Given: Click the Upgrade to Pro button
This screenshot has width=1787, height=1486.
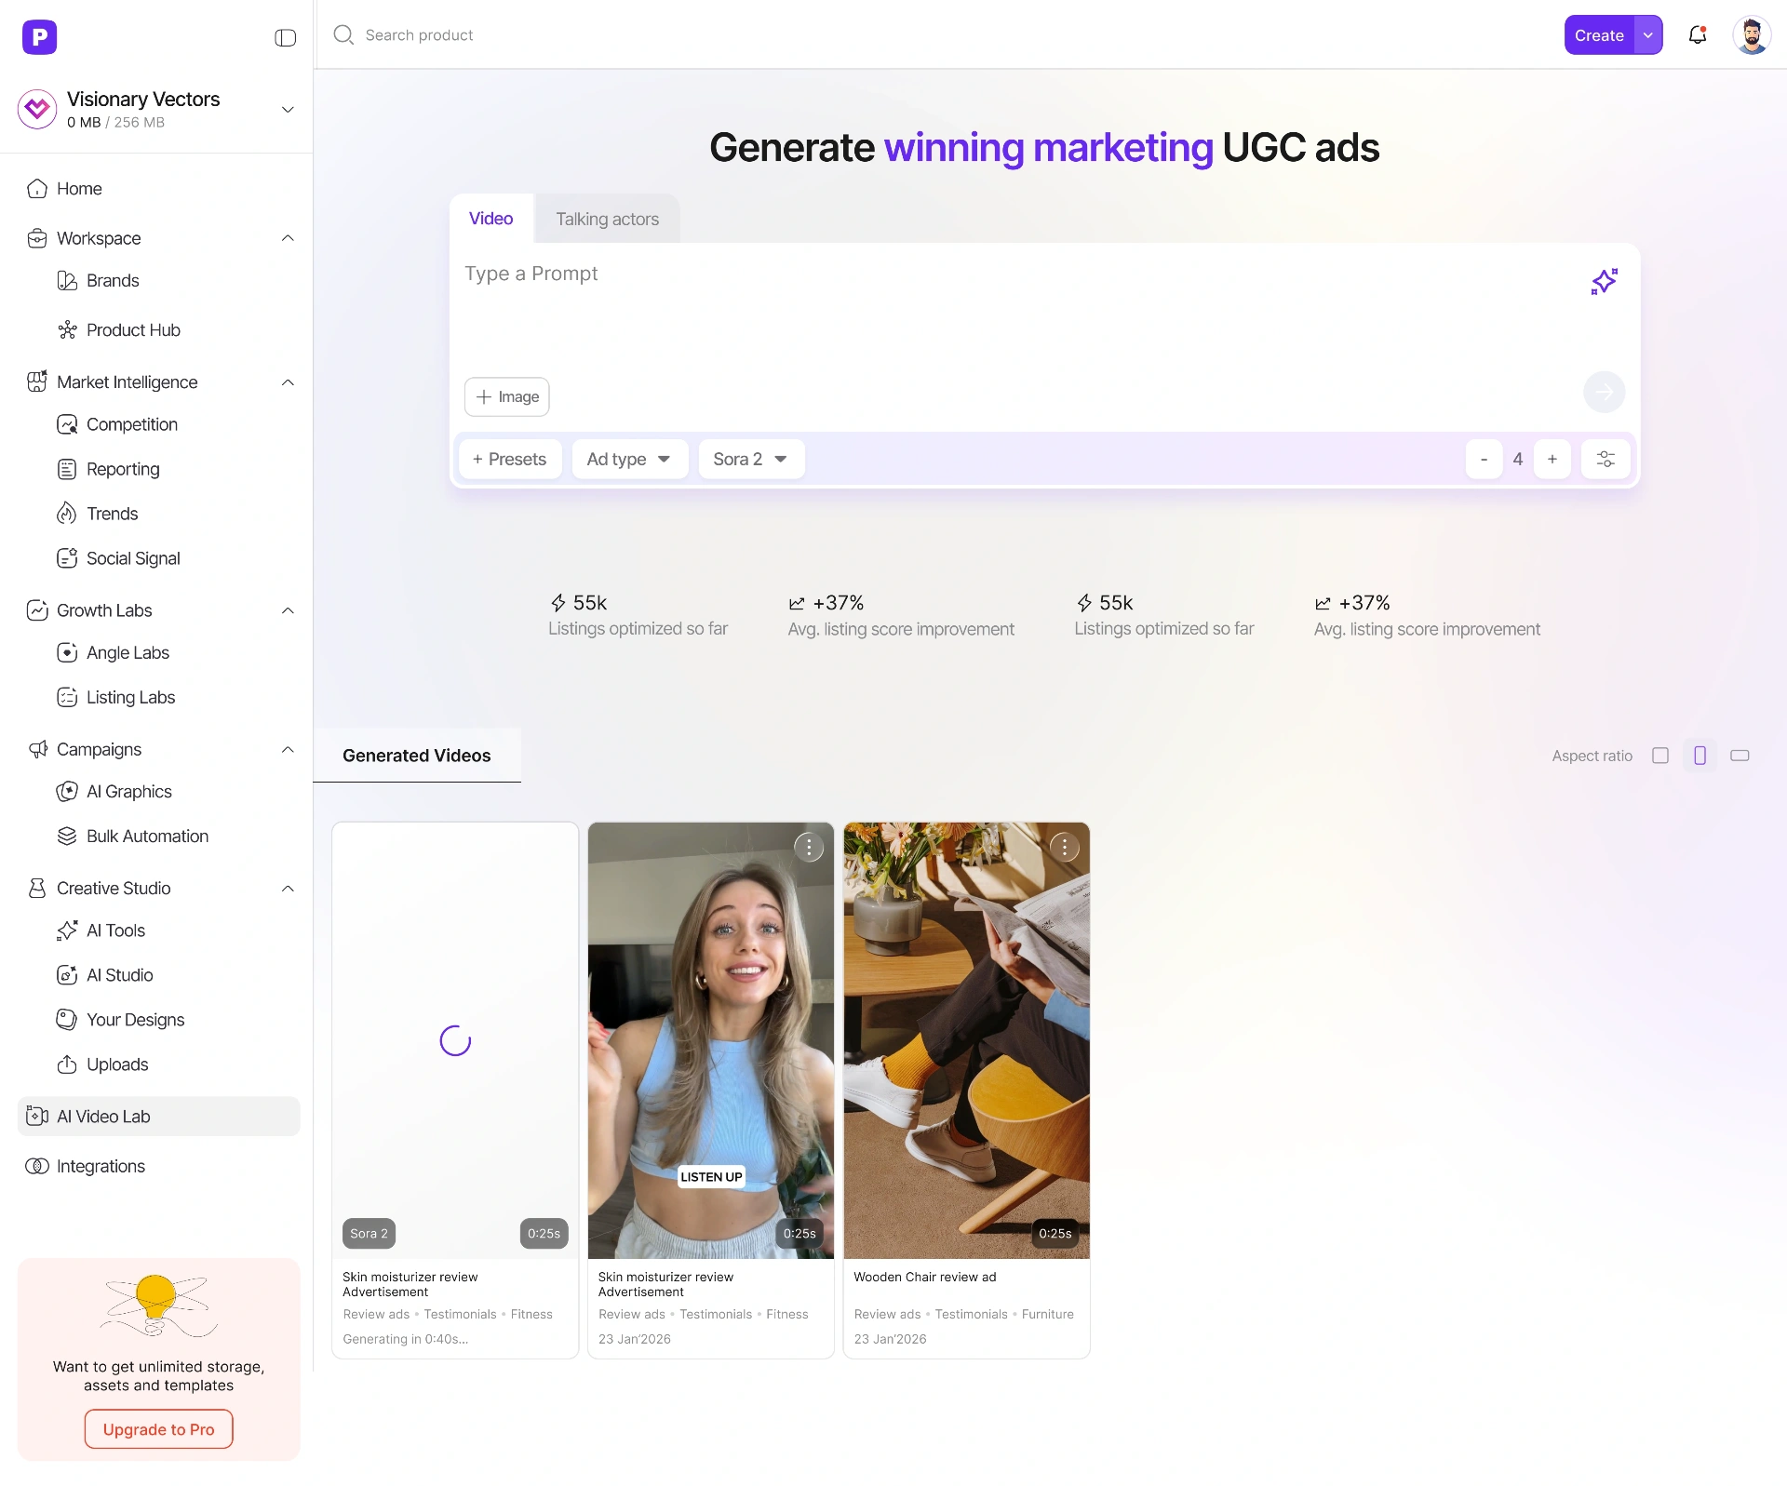Looking at the screenshot, I should (158, 1429).
